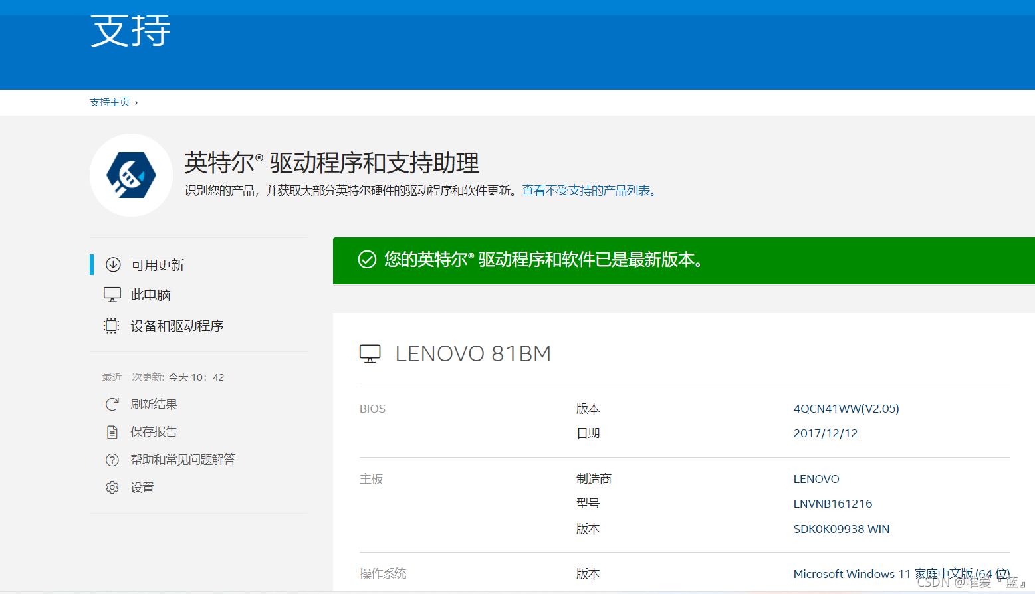Click the document icon beside 保存报告
Image resolution: width=1035 pixels, height=594 pixels.
tap(112, 432)
